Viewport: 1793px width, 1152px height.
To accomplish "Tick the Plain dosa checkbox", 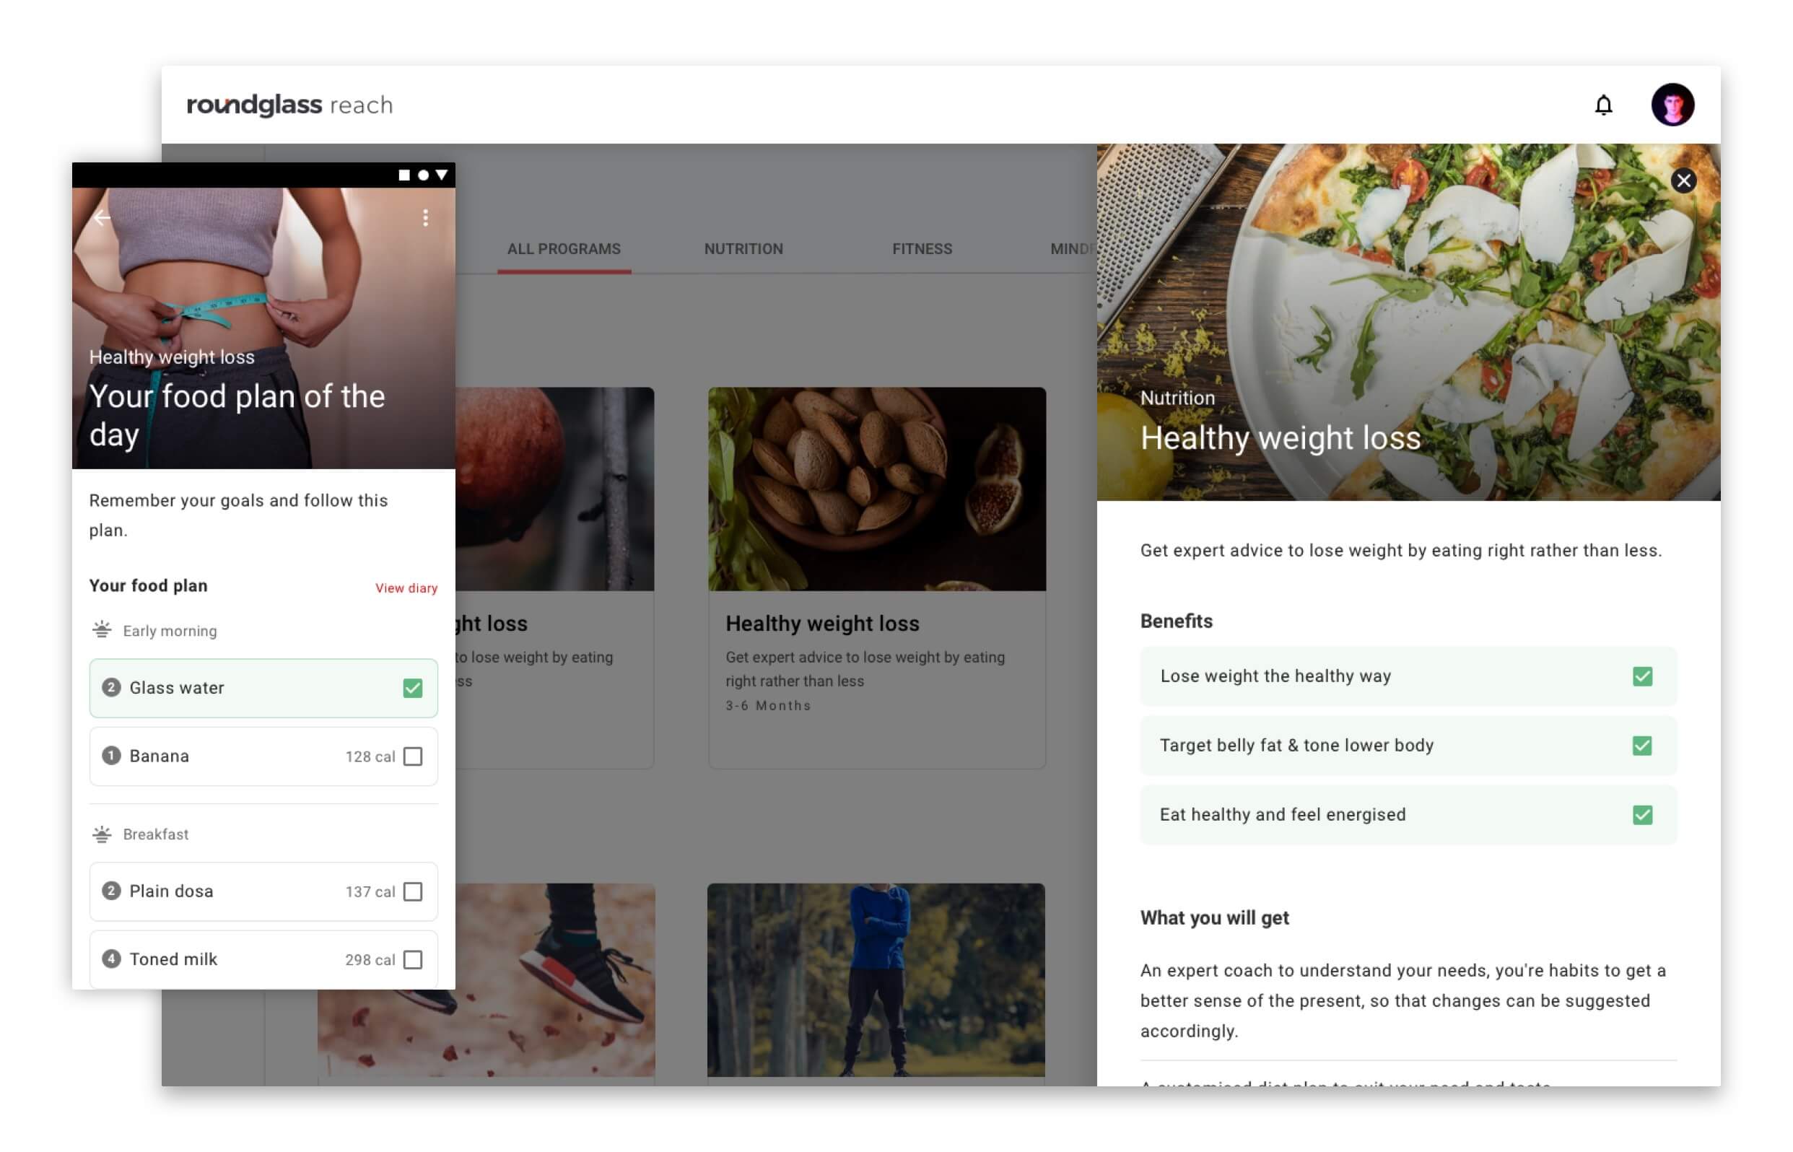I will point(412,891).
